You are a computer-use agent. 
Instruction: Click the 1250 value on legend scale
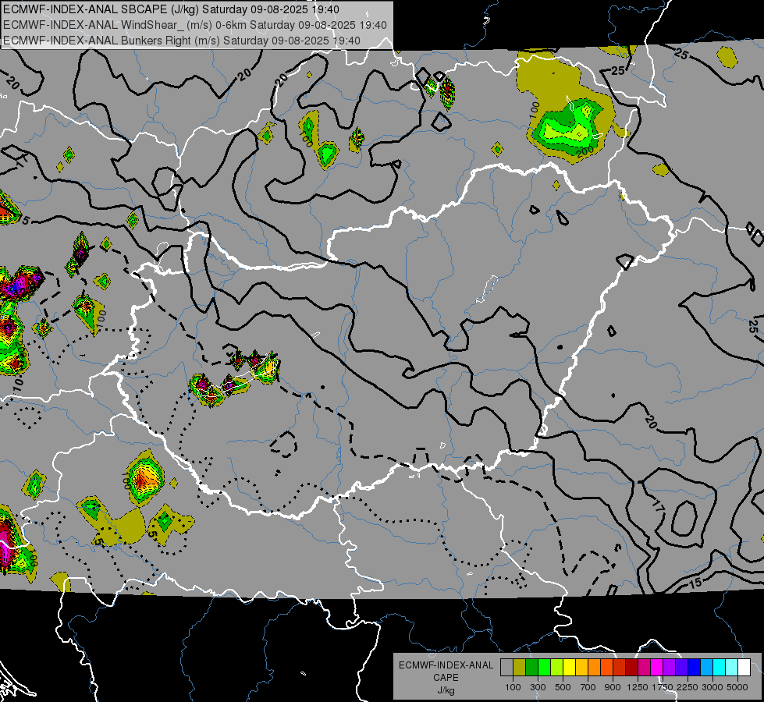tap(638, 687)
